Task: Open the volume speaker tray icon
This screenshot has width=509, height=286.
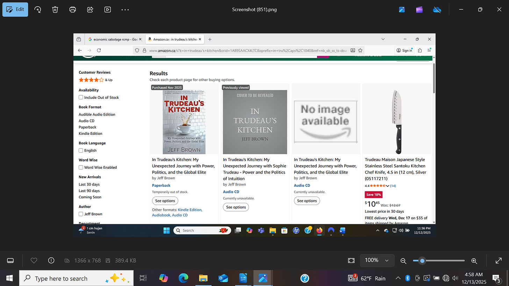Action: (x=455, y=278)
